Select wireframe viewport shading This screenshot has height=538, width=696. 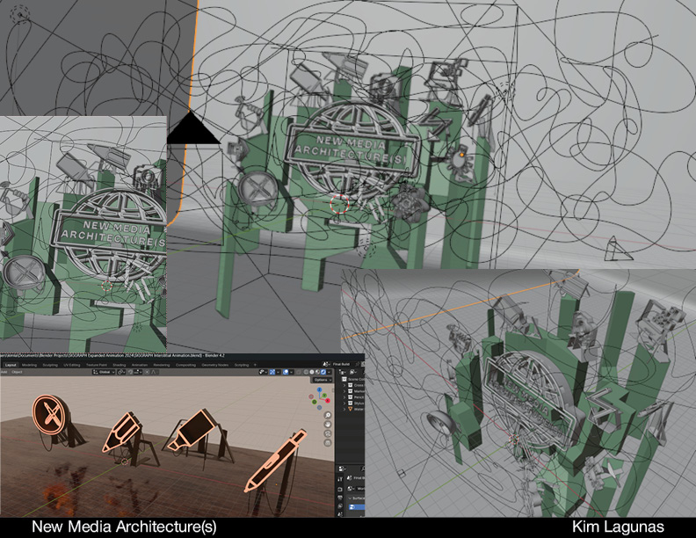(x=306, y=372)
